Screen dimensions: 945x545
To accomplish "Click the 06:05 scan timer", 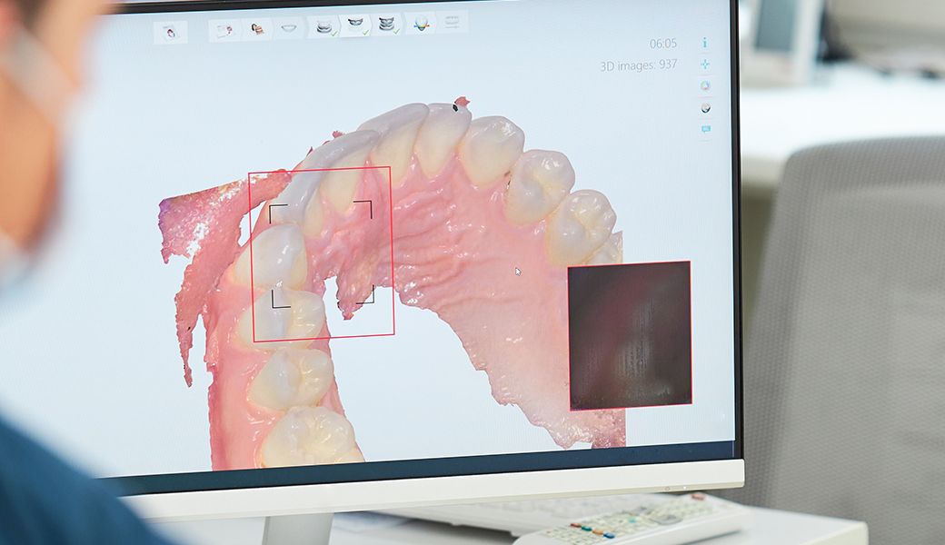I will click(x=663, y=44).
